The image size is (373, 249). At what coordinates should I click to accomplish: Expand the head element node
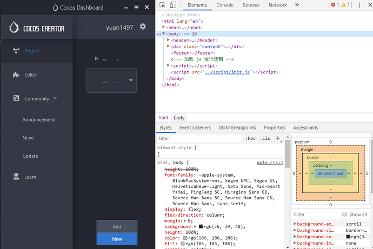[163, 28]
